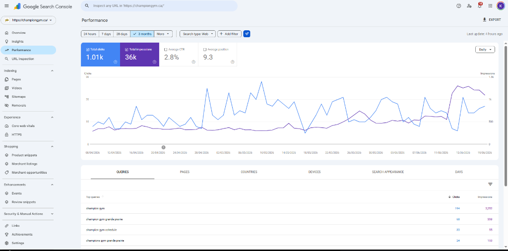Click the page vertical scrollbar
The image size is (508, 251).
click(506, 116)
